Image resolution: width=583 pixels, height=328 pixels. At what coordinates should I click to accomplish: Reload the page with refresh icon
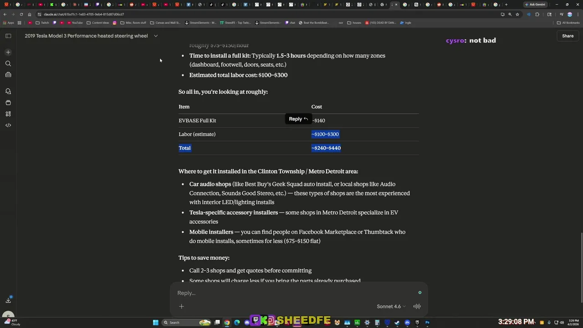point(21,14)
